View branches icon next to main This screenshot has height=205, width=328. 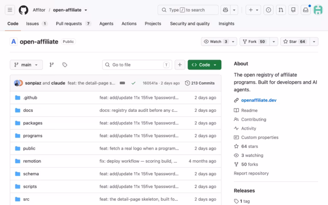pos(51,65)
